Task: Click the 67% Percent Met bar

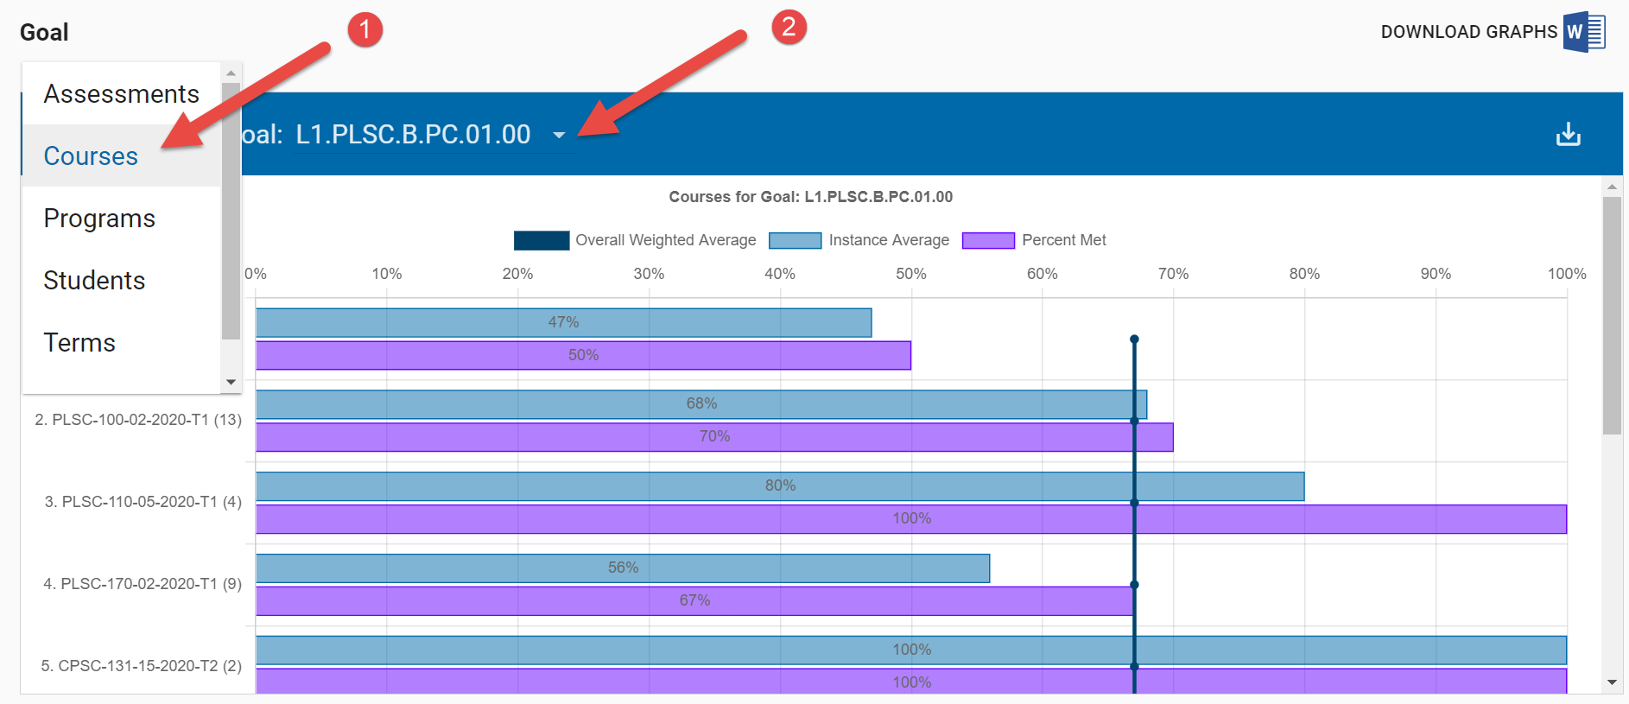Action: point(694,600)
